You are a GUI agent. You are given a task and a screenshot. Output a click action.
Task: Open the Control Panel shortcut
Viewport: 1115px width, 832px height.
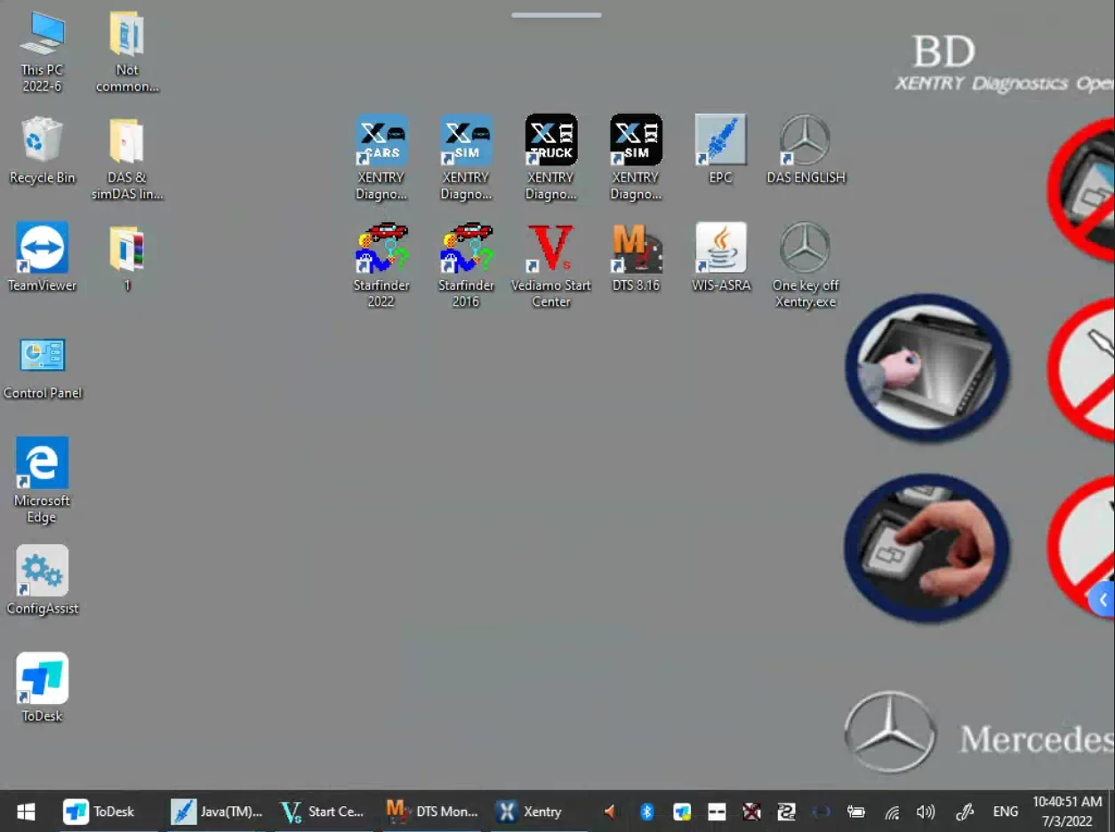tap(42, 366)
